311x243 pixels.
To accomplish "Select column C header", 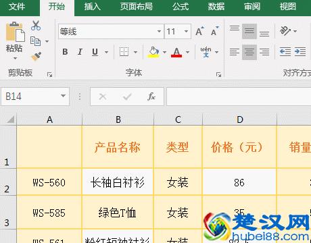I will 178,119.
